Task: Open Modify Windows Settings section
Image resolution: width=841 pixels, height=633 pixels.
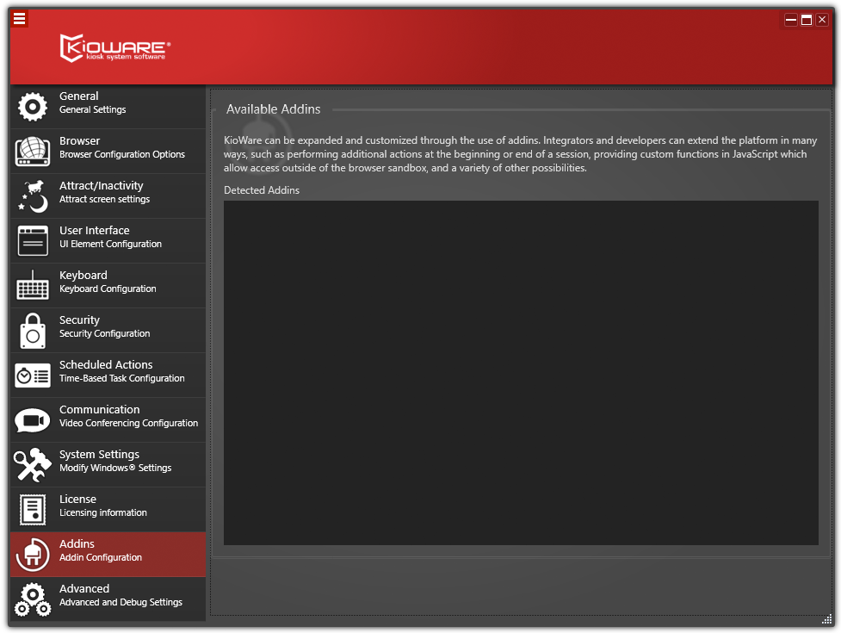Action: (x=108, y=464)
